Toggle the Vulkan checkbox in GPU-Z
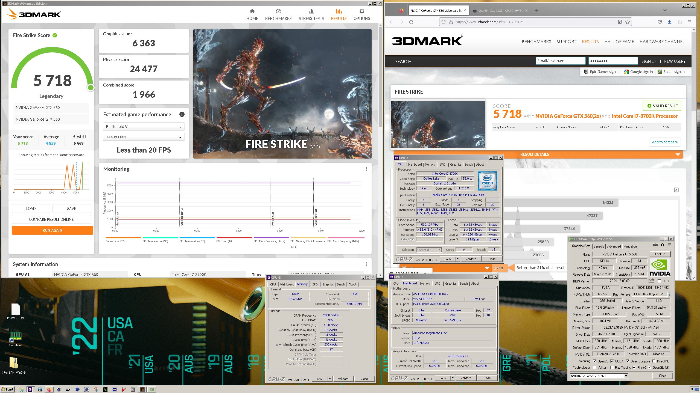Screen dimensions: 700x393 [594, 368]
